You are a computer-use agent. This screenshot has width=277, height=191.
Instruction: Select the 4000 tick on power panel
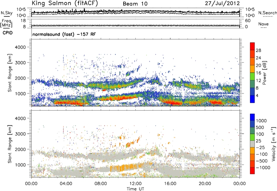tap(20, 47)
